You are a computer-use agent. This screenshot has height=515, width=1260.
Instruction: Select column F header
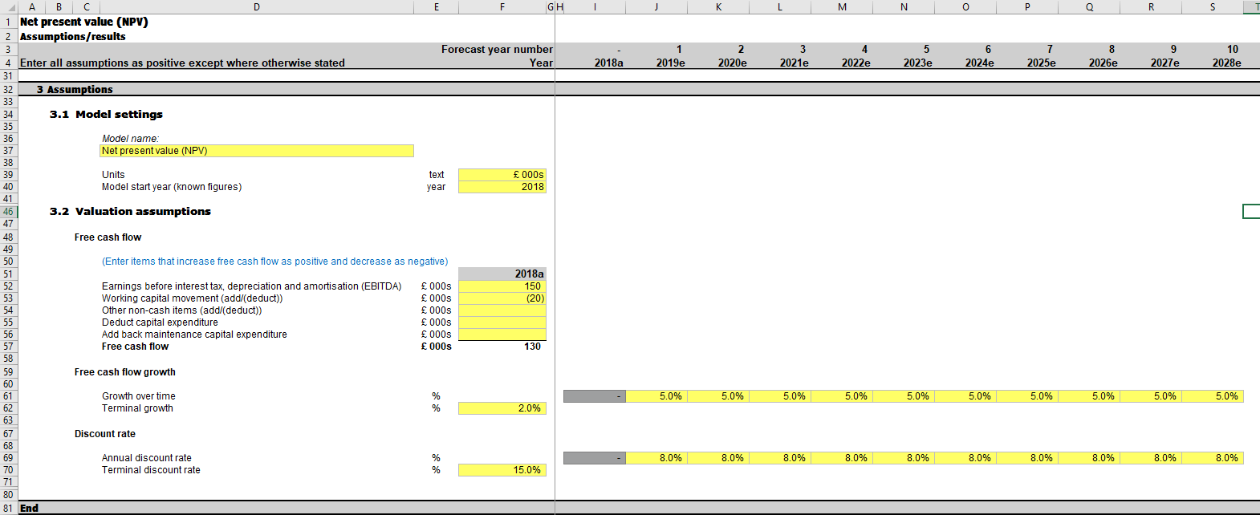tap(502, 7)
